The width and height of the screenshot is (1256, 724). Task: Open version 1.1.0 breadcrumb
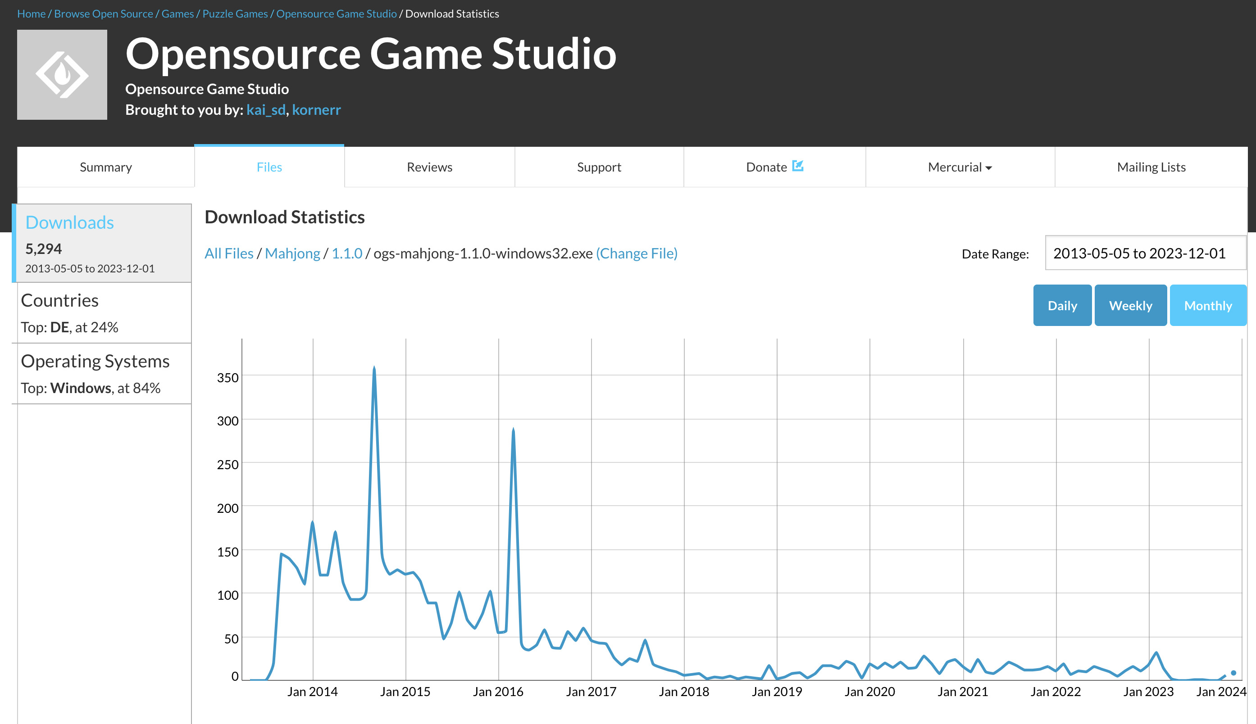tap(347, 253)
